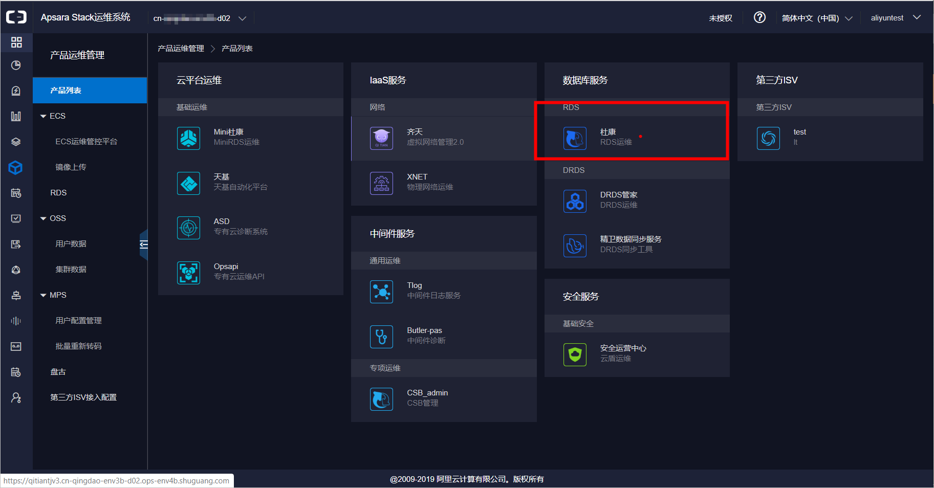
Task: Open the aliyuntest user dropdown
Action: click(x=896, y=17)
